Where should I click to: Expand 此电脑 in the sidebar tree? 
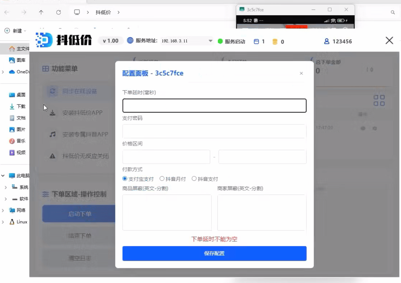[3, 175]
